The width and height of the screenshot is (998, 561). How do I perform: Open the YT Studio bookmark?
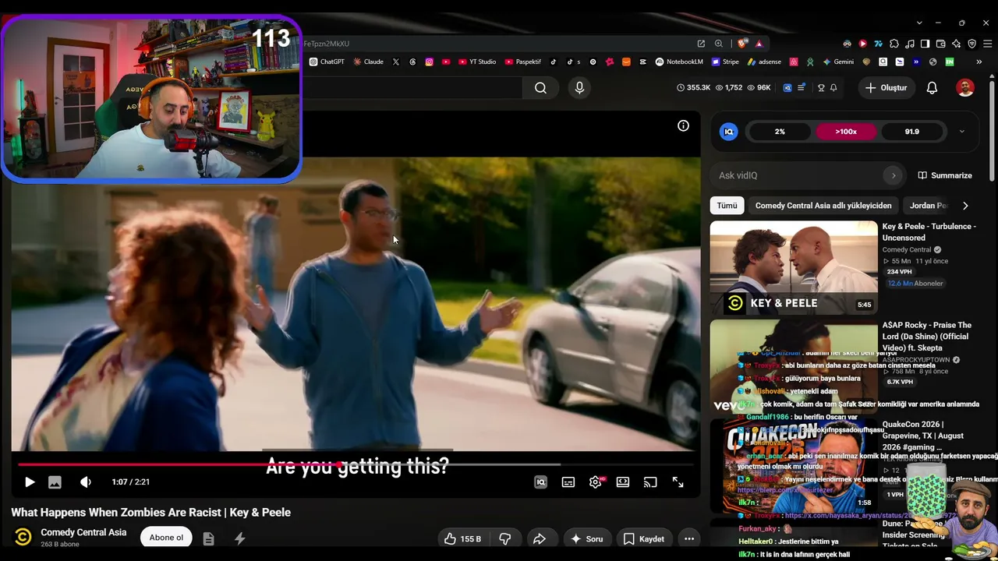[477, 62]
